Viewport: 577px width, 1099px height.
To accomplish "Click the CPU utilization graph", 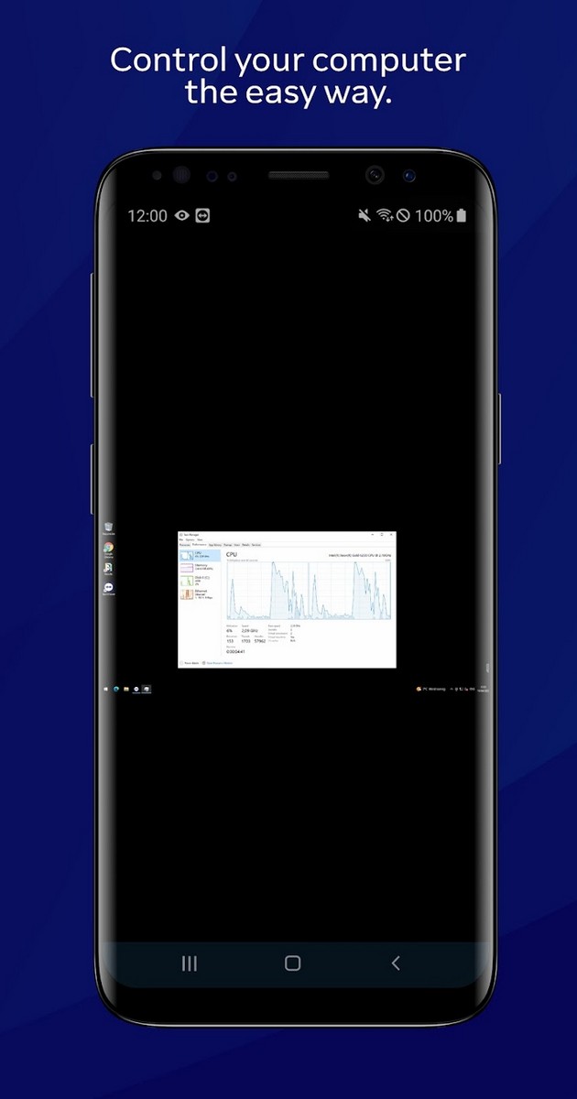I will click(310, 590).
